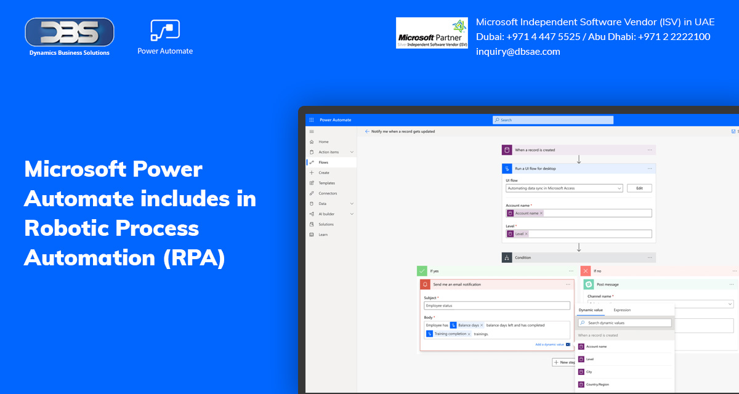Screen dimensions: 739x394
Task: Click the bell icon of email notification
Action: click(425, 284)
